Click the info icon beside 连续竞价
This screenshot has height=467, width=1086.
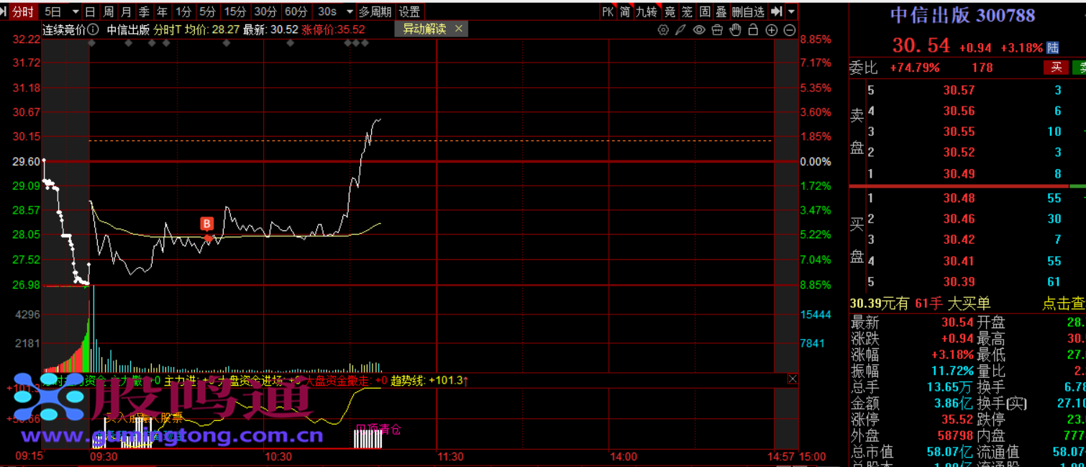92,30
